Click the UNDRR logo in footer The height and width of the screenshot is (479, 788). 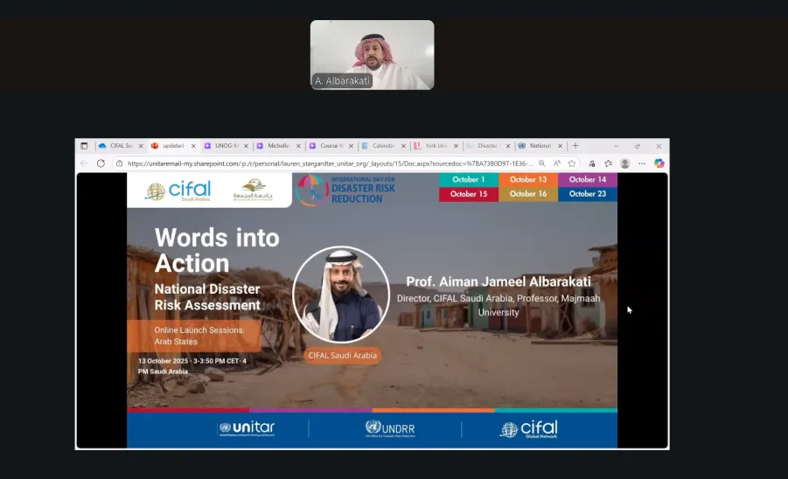click(x=390, y=429)
